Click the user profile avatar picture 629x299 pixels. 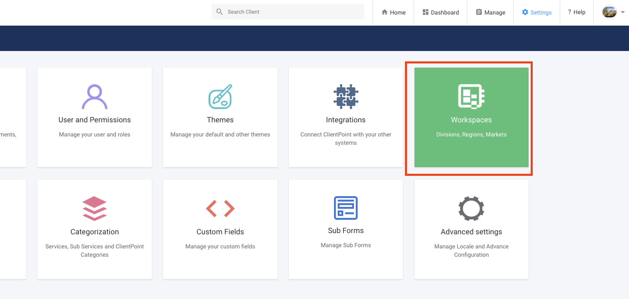[x=609, y=12]
